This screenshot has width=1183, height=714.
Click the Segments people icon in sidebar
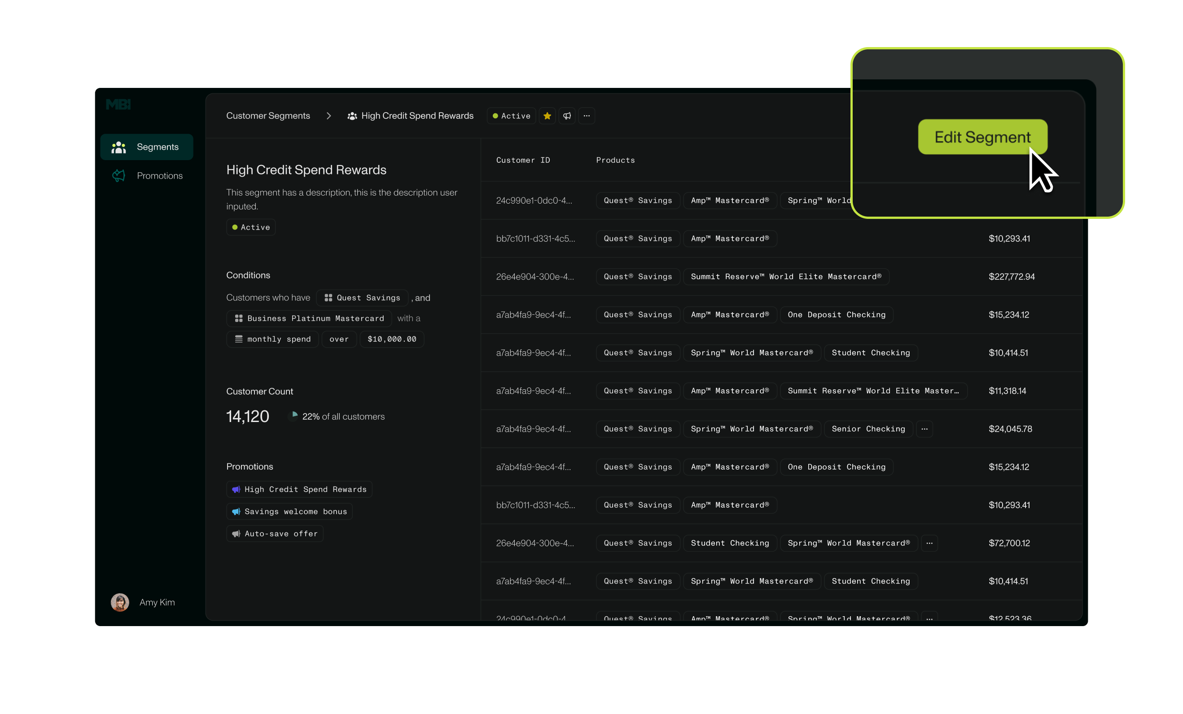point(118,147)
